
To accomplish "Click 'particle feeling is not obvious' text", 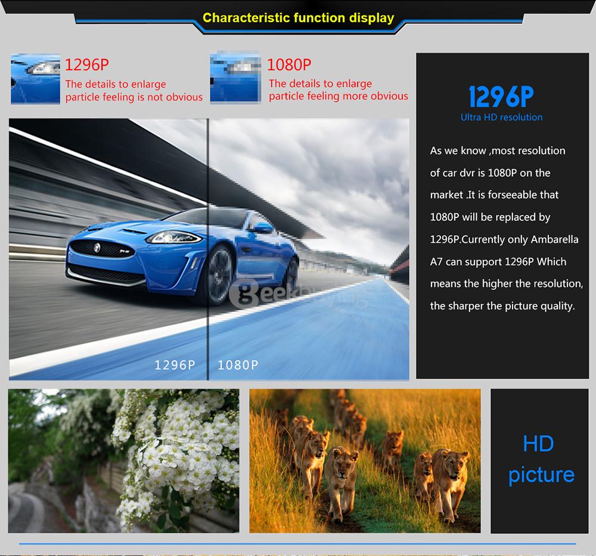I will coord(134,97).
